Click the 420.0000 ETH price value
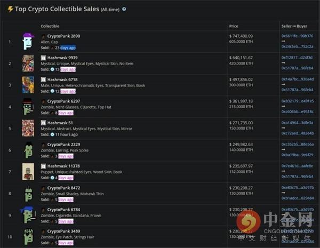This screenshot has height=248, width=320. 241,63
